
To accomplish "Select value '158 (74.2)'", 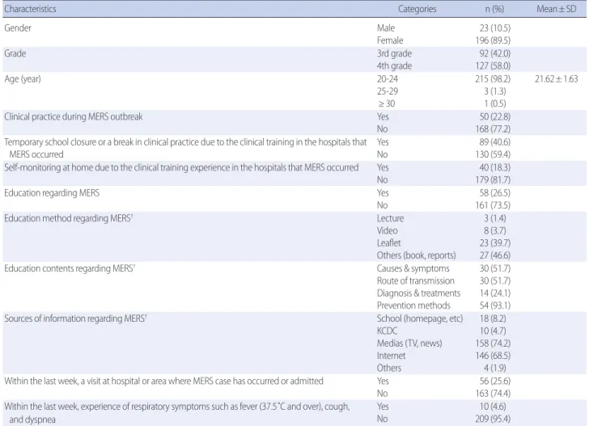I will (x=491, y=344).
